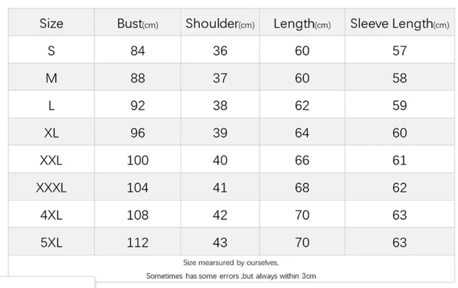This screenshot has height=288, width=458.
Task: Click the Shoulder(cm) column header
Action: click(x=220, y=24)
